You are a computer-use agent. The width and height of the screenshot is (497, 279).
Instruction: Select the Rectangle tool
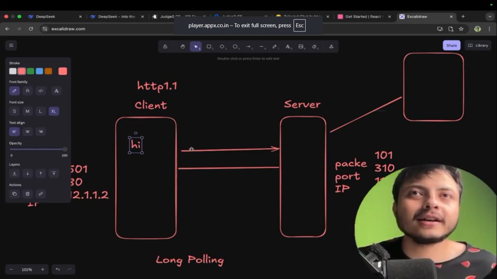(x=209, y=46)
